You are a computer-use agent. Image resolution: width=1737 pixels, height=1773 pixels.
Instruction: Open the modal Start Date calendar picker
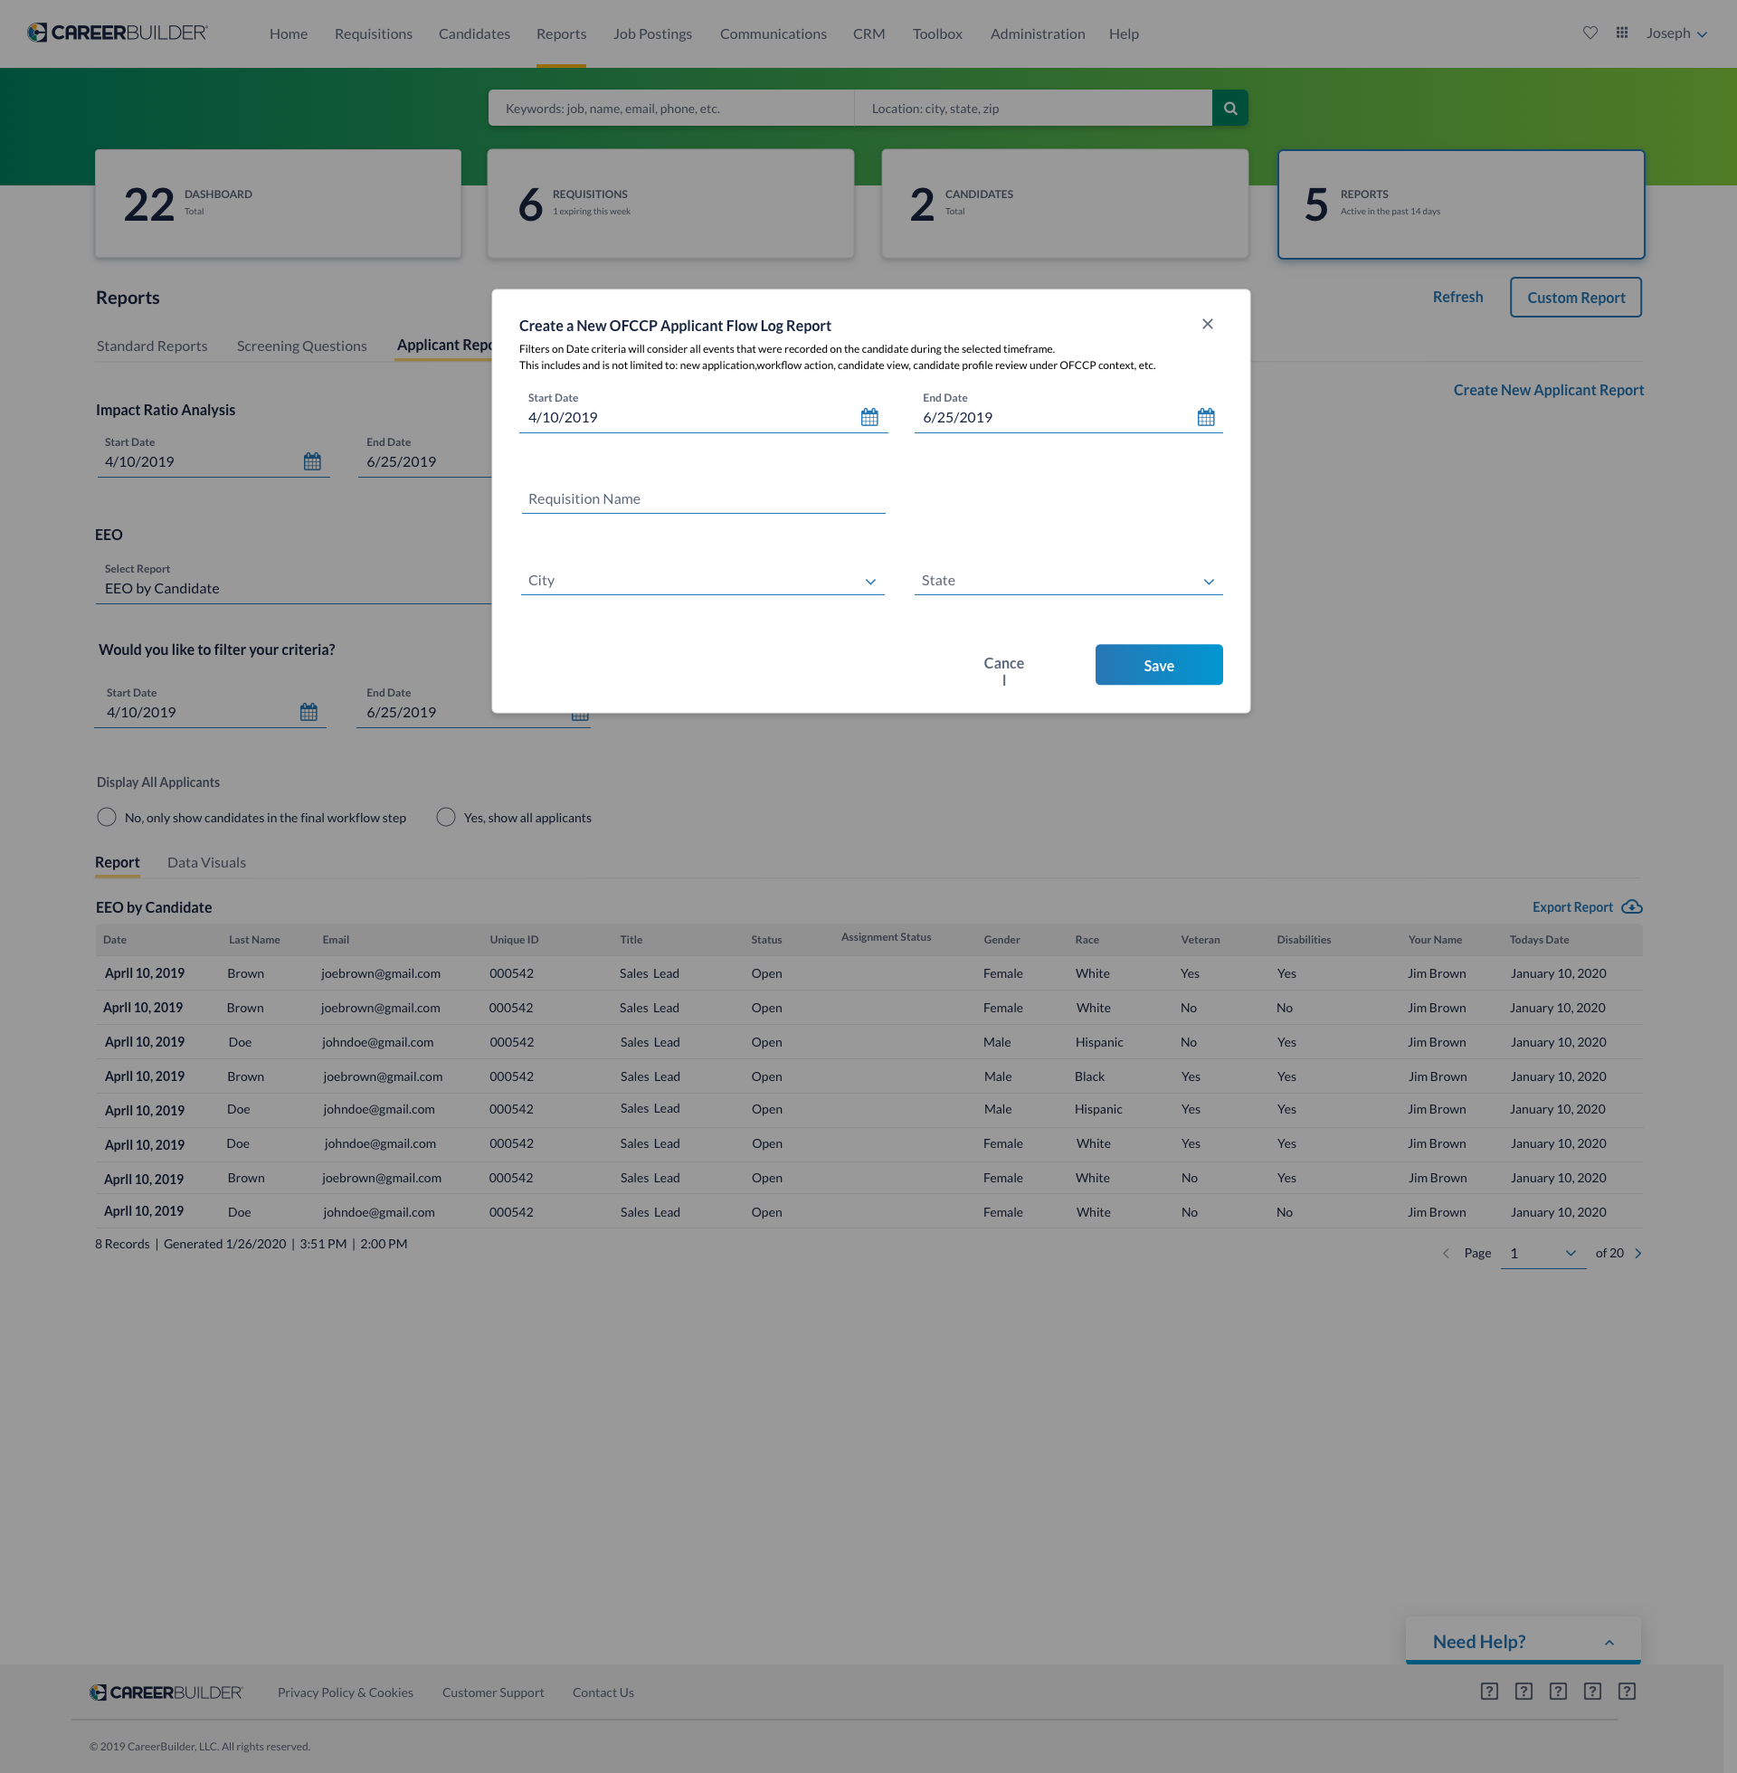point(868,417)
